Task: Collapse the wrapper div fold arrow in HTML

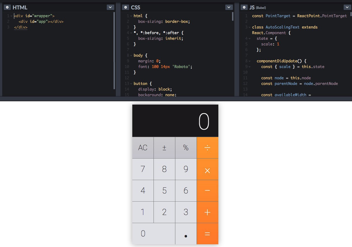Action: (x=11, y=16)
